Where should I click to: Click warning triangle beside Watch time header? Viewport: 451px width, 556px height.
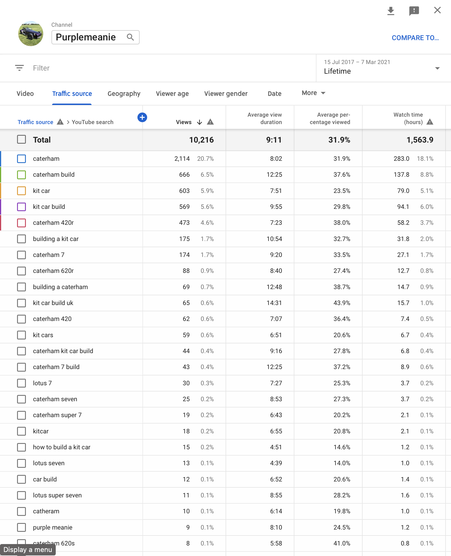click(x=430, y=122)
